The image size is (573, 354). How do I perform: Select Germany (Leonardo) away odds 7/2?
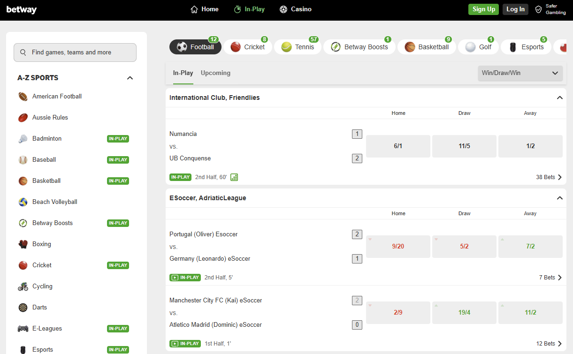(x=530, y=247)
